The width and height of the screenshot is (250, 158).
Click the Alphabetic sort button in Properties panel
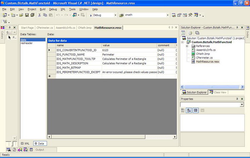click(189, 110)
